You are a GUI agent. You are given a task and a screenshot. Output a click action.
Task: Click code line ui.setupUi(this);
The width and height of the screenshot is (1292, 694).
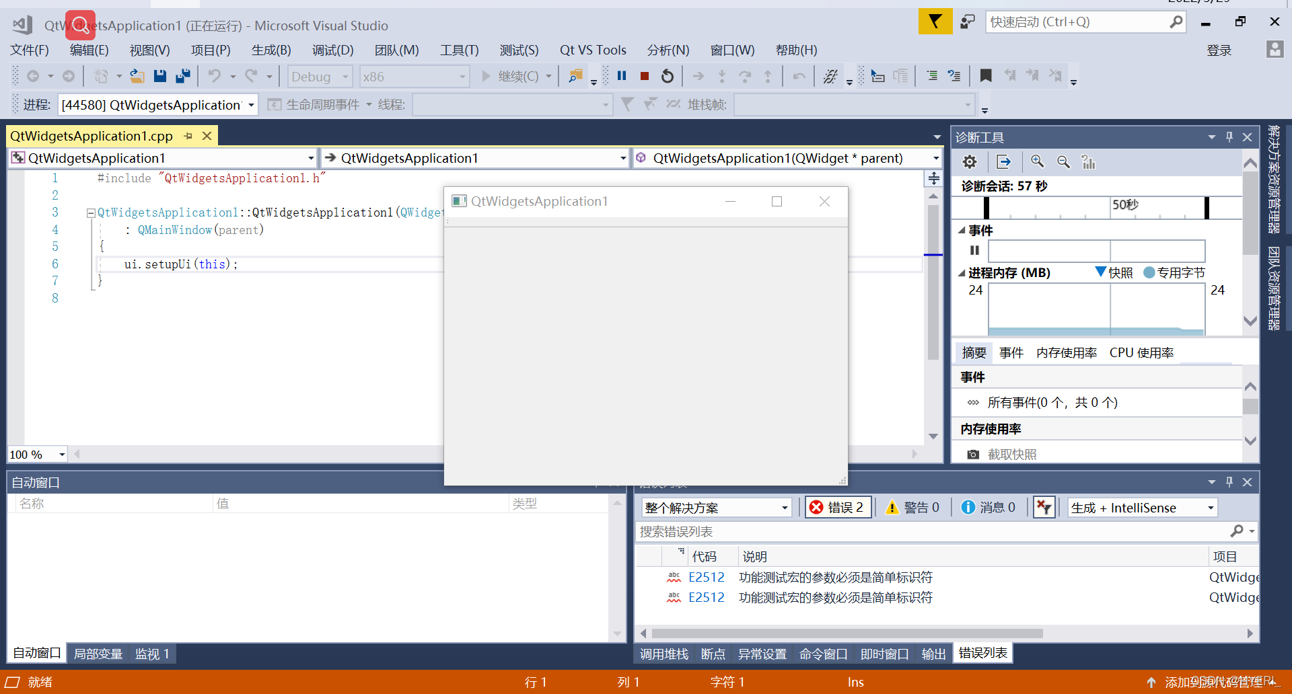181,264
